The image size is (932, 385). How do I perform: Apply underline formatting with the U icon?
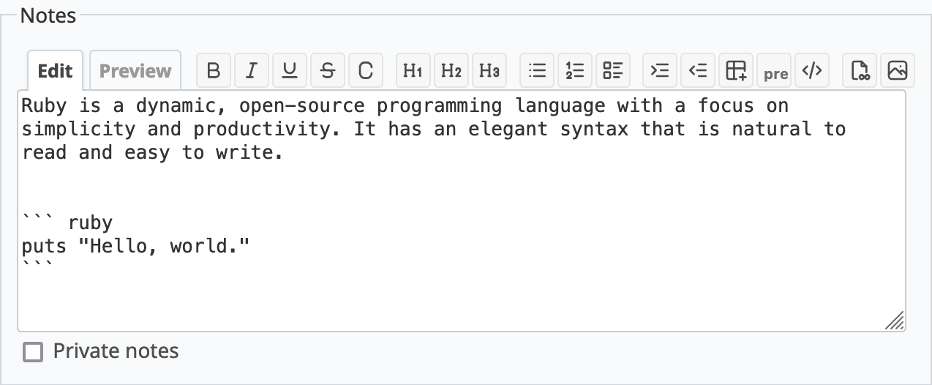point(290,70)
